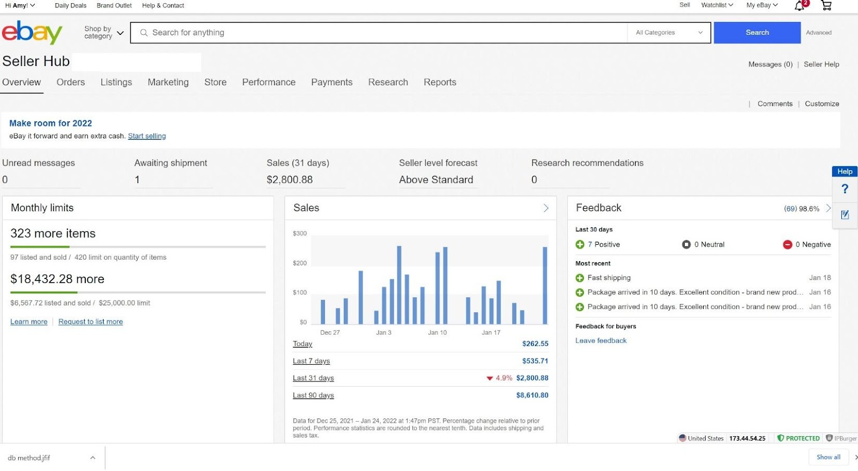This screenshot has width=858, height=471.
Task: Click the blue Search button
Action: coord(757,33)
